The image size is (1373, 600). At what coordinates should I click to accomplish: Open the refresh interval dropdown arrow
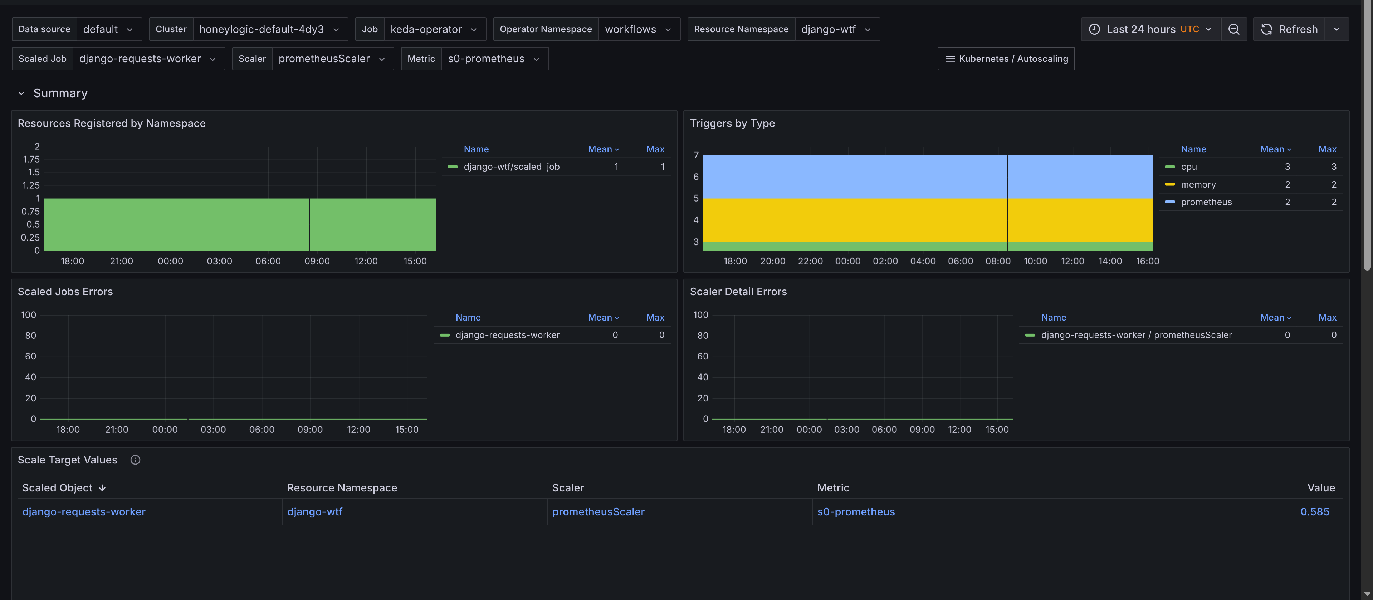pyautogui.click(x=1336, y=29)
